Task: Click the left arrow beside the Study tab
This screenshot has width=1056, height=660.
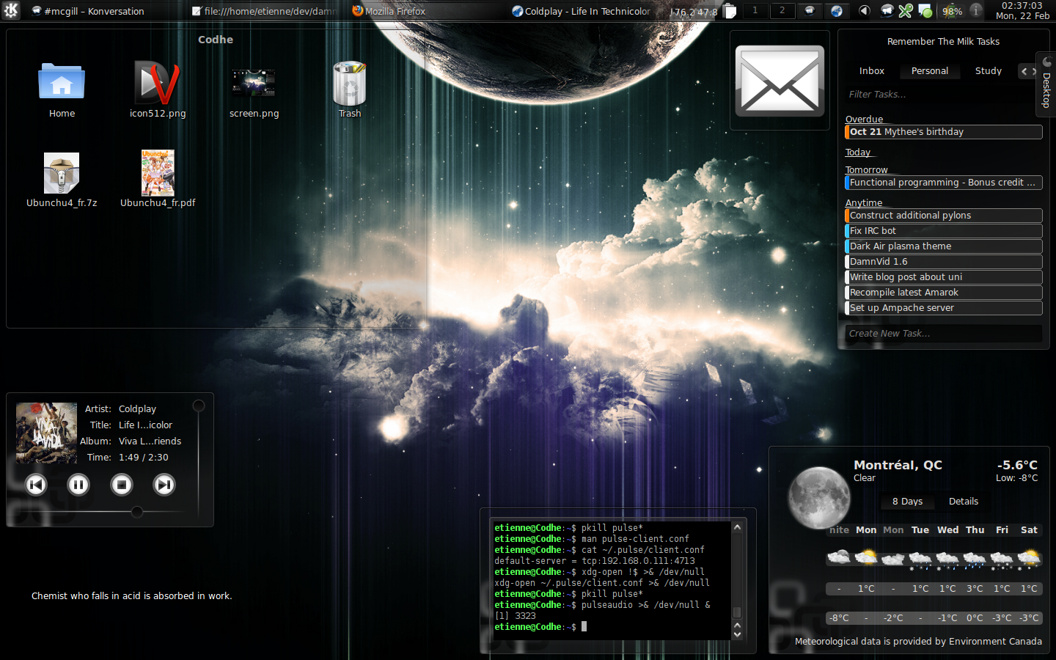Action: [1024, 70]
